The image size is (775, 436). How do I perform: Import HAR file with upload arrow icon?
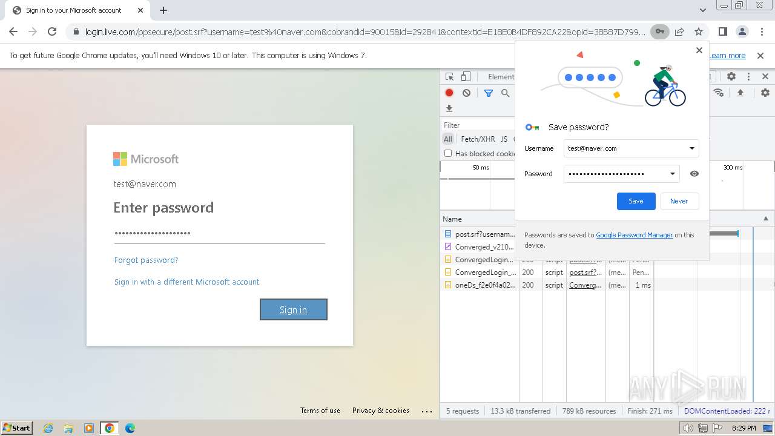click(x=740, y=93)
